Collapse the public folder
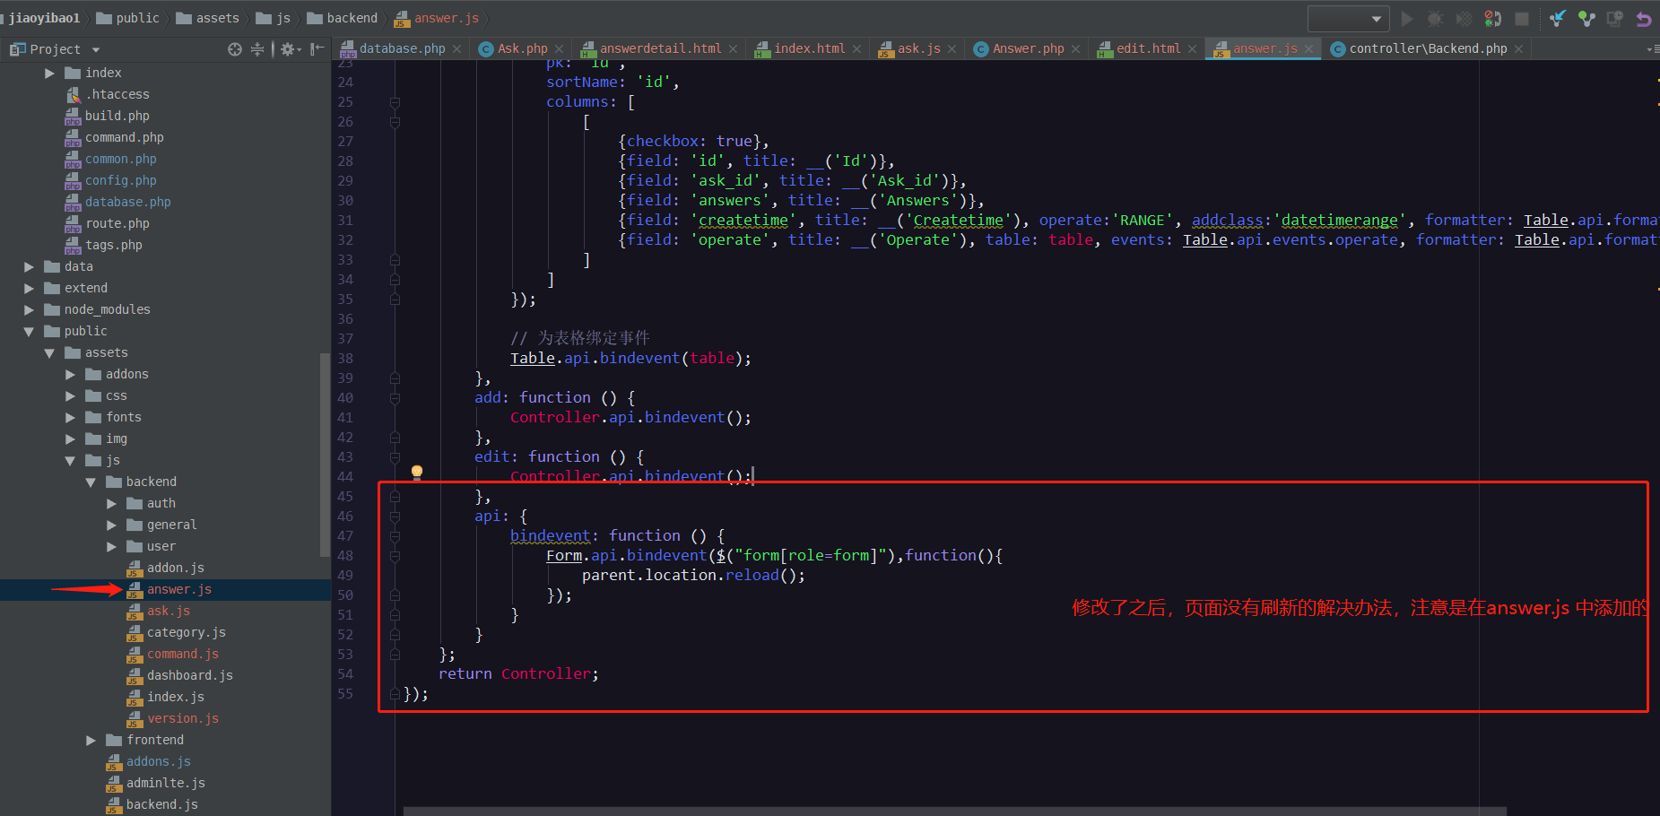The width and height of the screenshot is (1660, 816). pos(29,332)
